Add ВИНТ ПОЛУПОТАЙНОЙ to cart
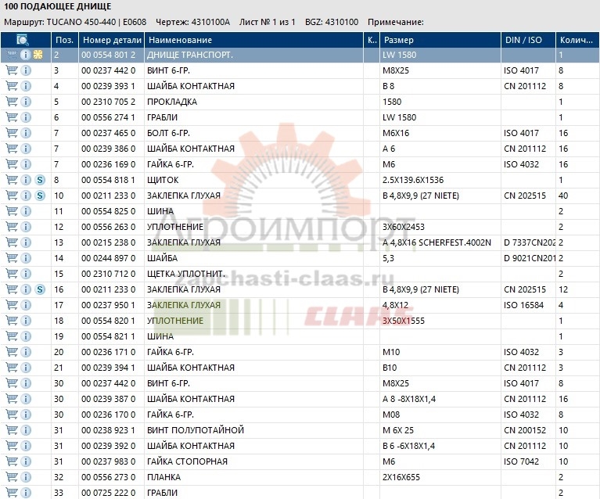 click(12, 430)
